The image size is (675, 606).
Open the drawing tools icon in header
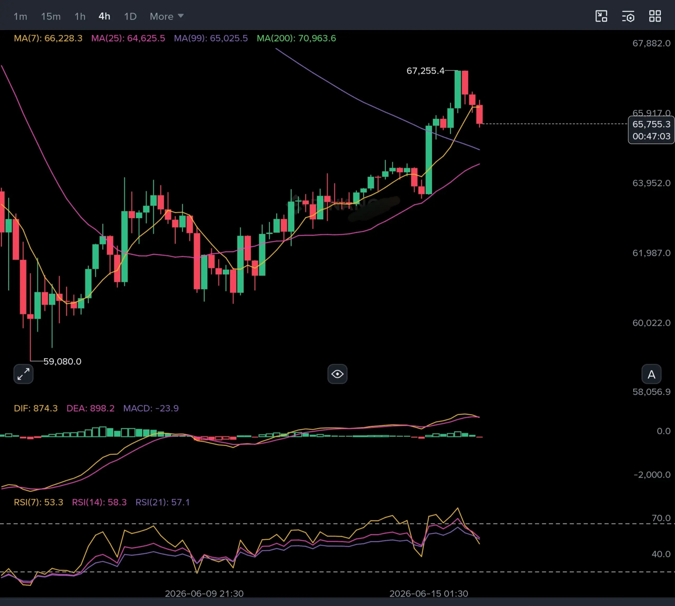coord(601,16)
